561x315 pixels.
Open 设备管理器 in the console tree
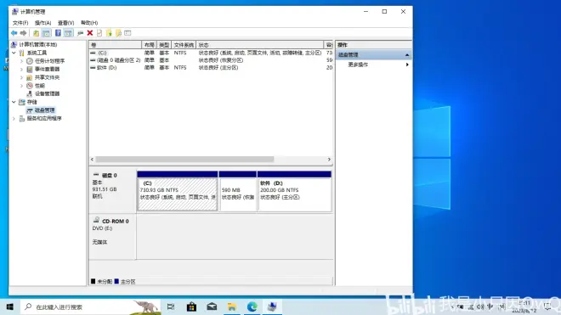[x=47, y=93]
